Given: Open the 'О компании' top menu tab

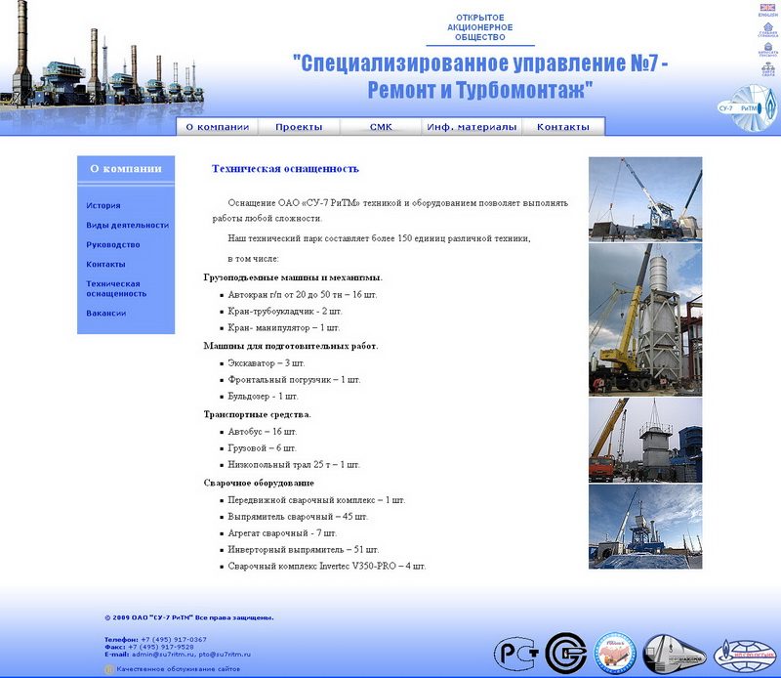Looking at the screenshot, I should tap(218, 127).
